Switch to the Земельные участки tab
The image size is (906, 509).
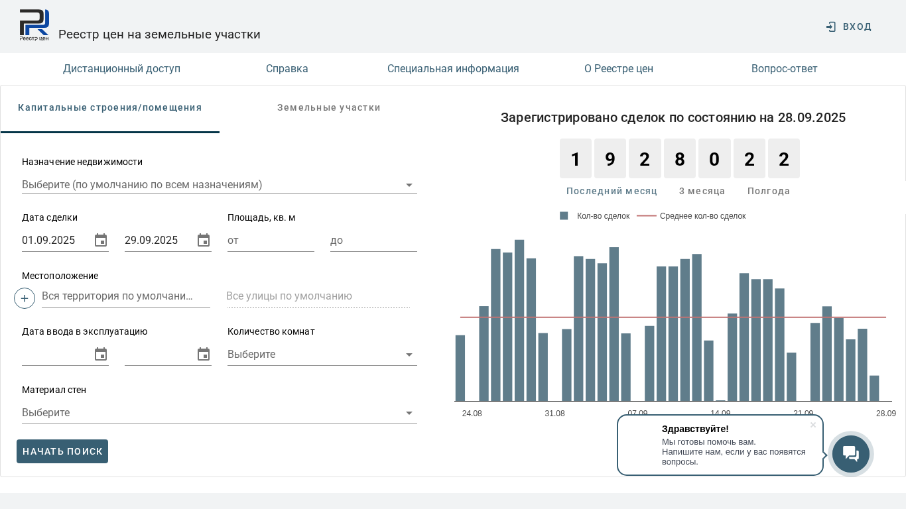[329, 107]
